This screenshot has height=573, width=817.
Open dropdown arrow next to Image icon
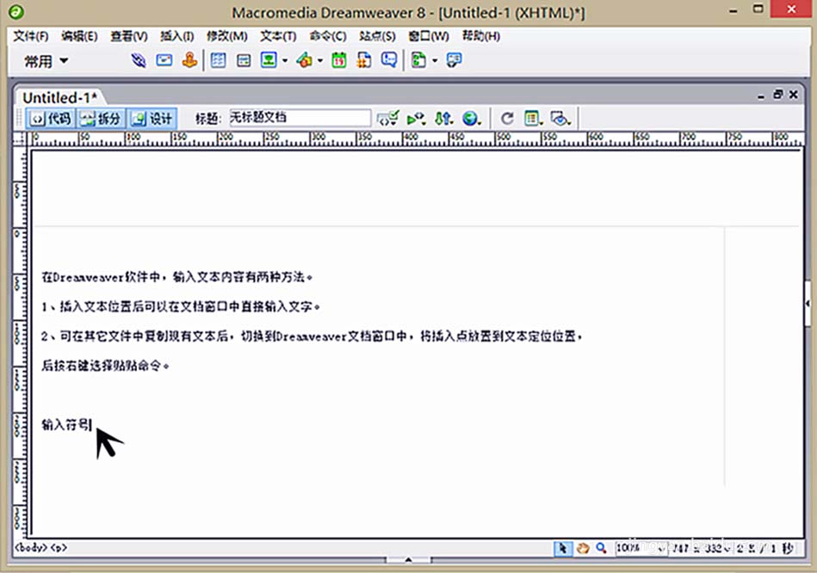tap(285, 61)
